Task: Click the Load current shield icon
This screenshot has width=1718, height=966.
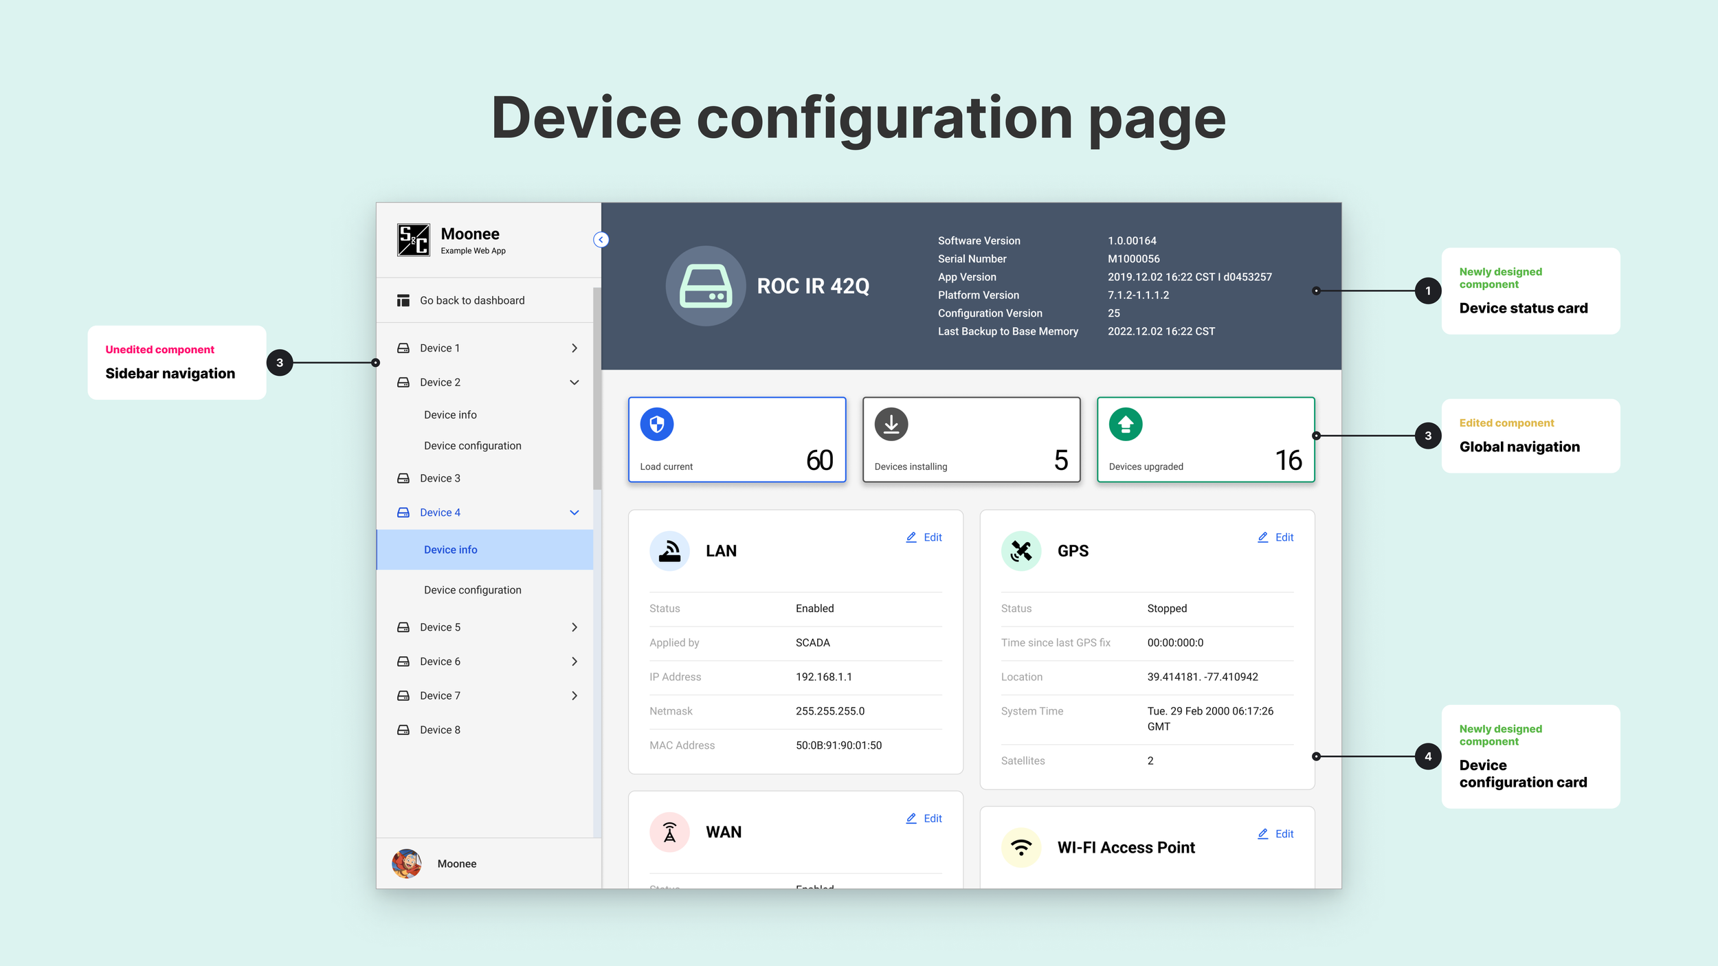Action: 656,425
